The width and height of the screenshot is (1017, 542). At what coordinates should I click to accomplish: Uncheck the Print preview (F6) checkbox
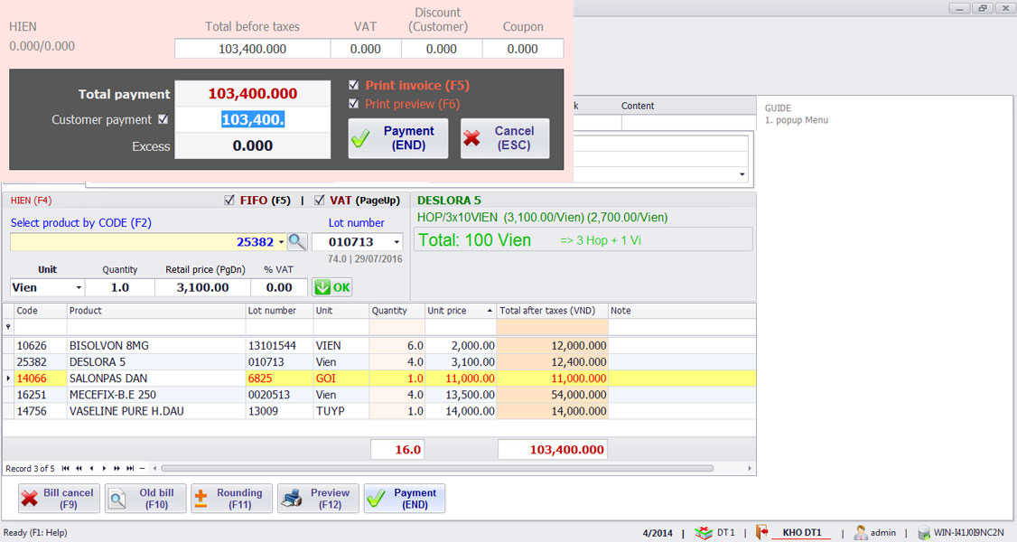(x=354, y=104)
